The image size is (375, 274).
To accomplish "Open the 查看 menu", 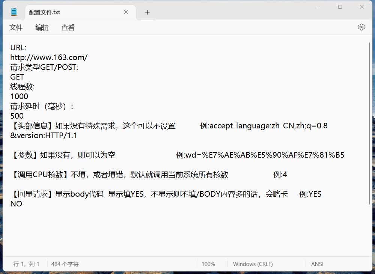I will point(68,27).
